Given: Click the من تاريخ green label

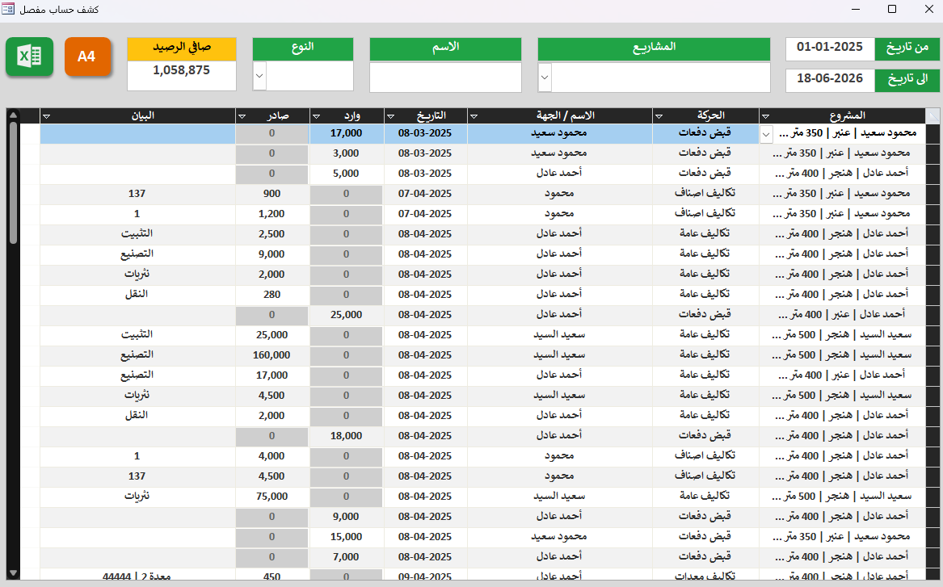Looking at the screenshot, I should coord(907,48).
